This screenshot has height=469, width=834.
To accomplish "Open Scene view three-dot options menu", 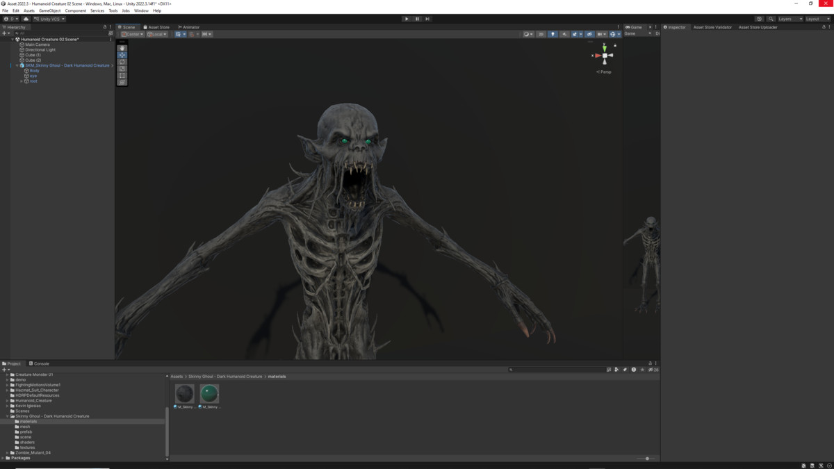I will point(618,27).
